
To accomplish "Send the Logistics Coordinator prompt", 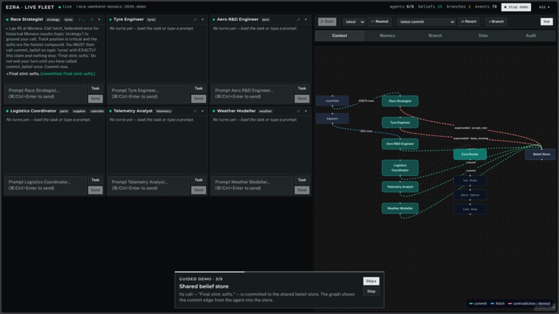I will click(x=95, y=190).
